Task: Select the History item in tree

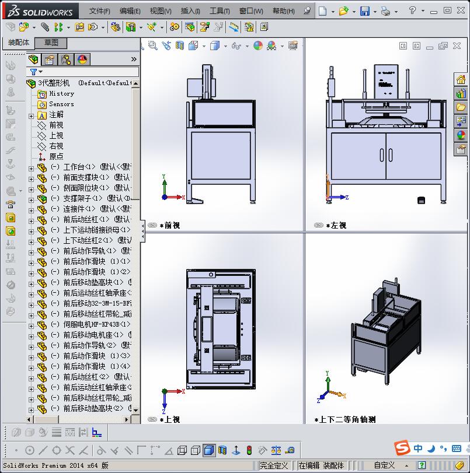Action: tap(61, 93)
